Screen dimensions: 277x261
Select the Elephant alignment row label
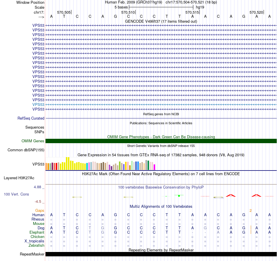(37, 232)
